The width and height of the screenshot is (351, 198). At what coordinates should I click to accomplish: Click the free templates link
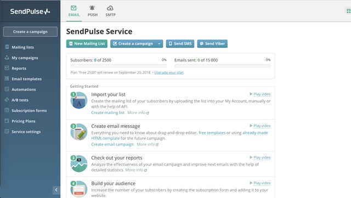pyautogui.click(x=212, y=133)
